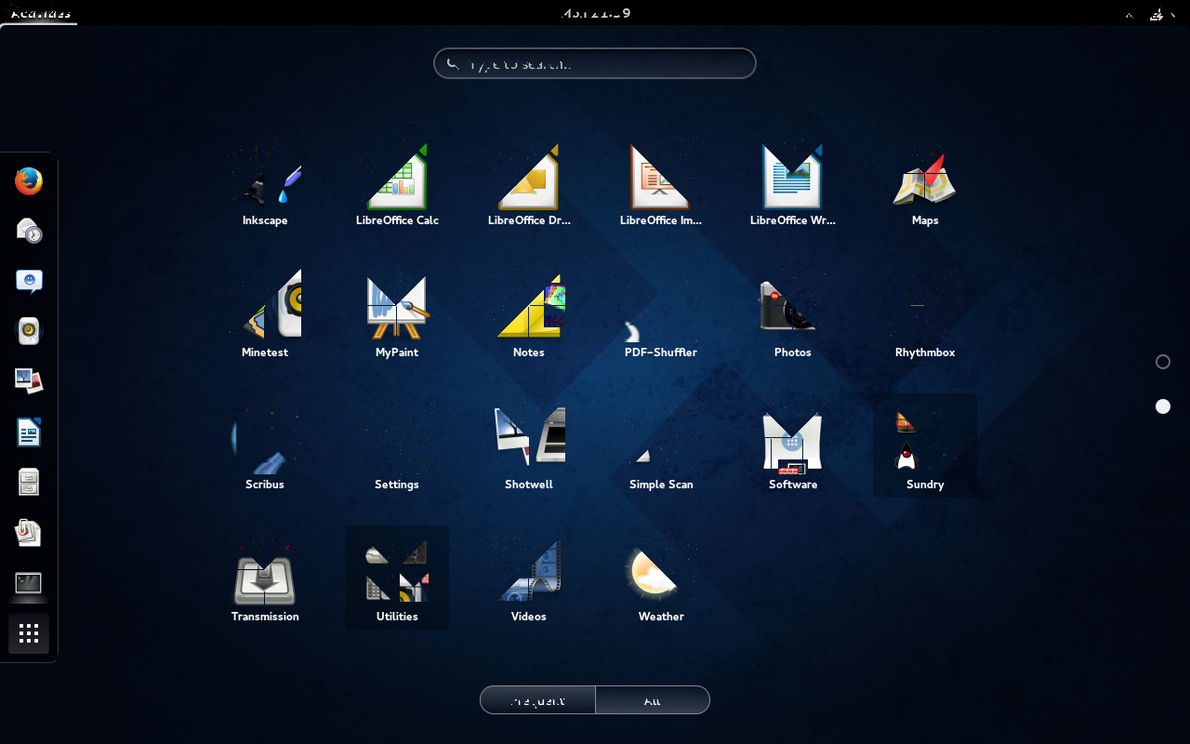The height and width of the screenshot is (744, 1190).
Task: Launch the Inkscape application
Action: click(x=265, y=186)
